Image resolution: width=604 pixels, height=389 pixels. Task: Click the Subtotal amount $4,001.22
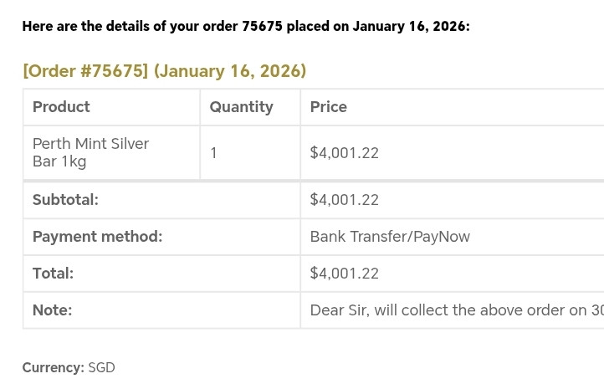tap(344, 200)
